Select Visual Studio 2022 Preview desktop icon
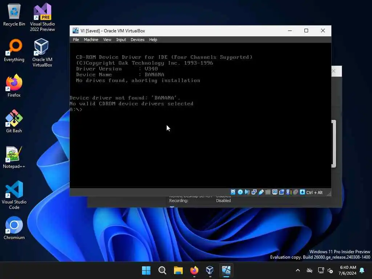372x279 pixels. [x=43, y=17]
